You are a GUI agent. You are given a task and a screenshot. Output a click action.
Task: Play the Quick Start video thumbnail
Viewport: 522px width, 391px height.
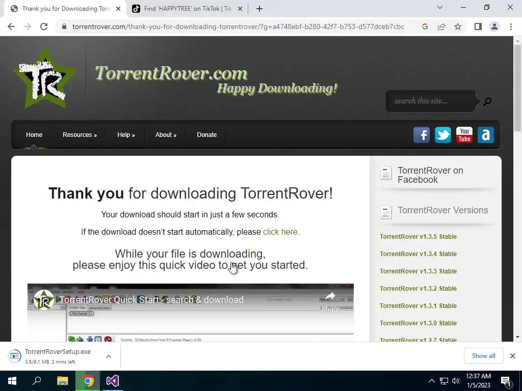click(191, 313)
